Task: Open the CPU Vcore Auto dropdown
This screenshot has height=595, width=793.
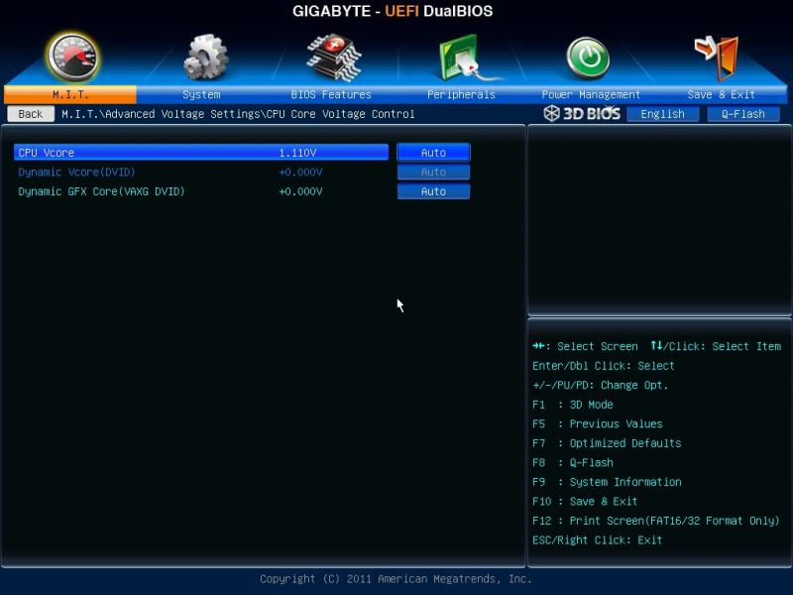Action: coord(433,153)
